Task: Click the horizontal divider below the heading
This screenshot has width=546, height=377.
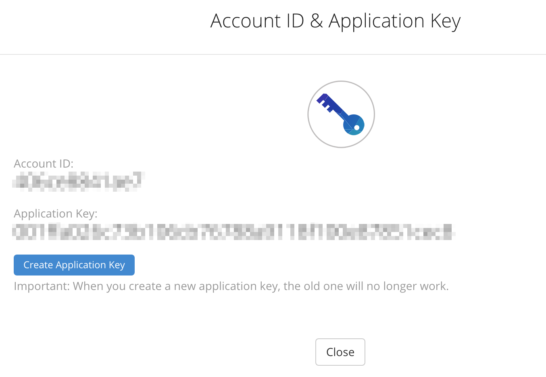Action: pos(273,54)
